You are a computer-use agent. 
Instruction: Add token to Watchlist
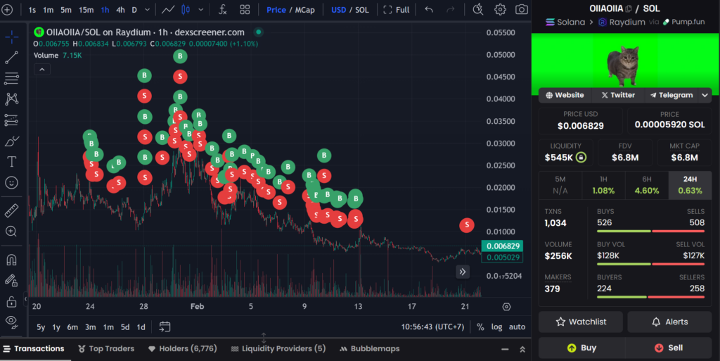coord(581,322)
